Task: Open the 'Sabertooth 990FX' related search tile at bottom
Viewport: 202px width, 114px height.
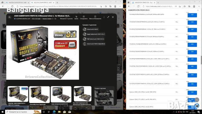Action: [x=104, y=94]
